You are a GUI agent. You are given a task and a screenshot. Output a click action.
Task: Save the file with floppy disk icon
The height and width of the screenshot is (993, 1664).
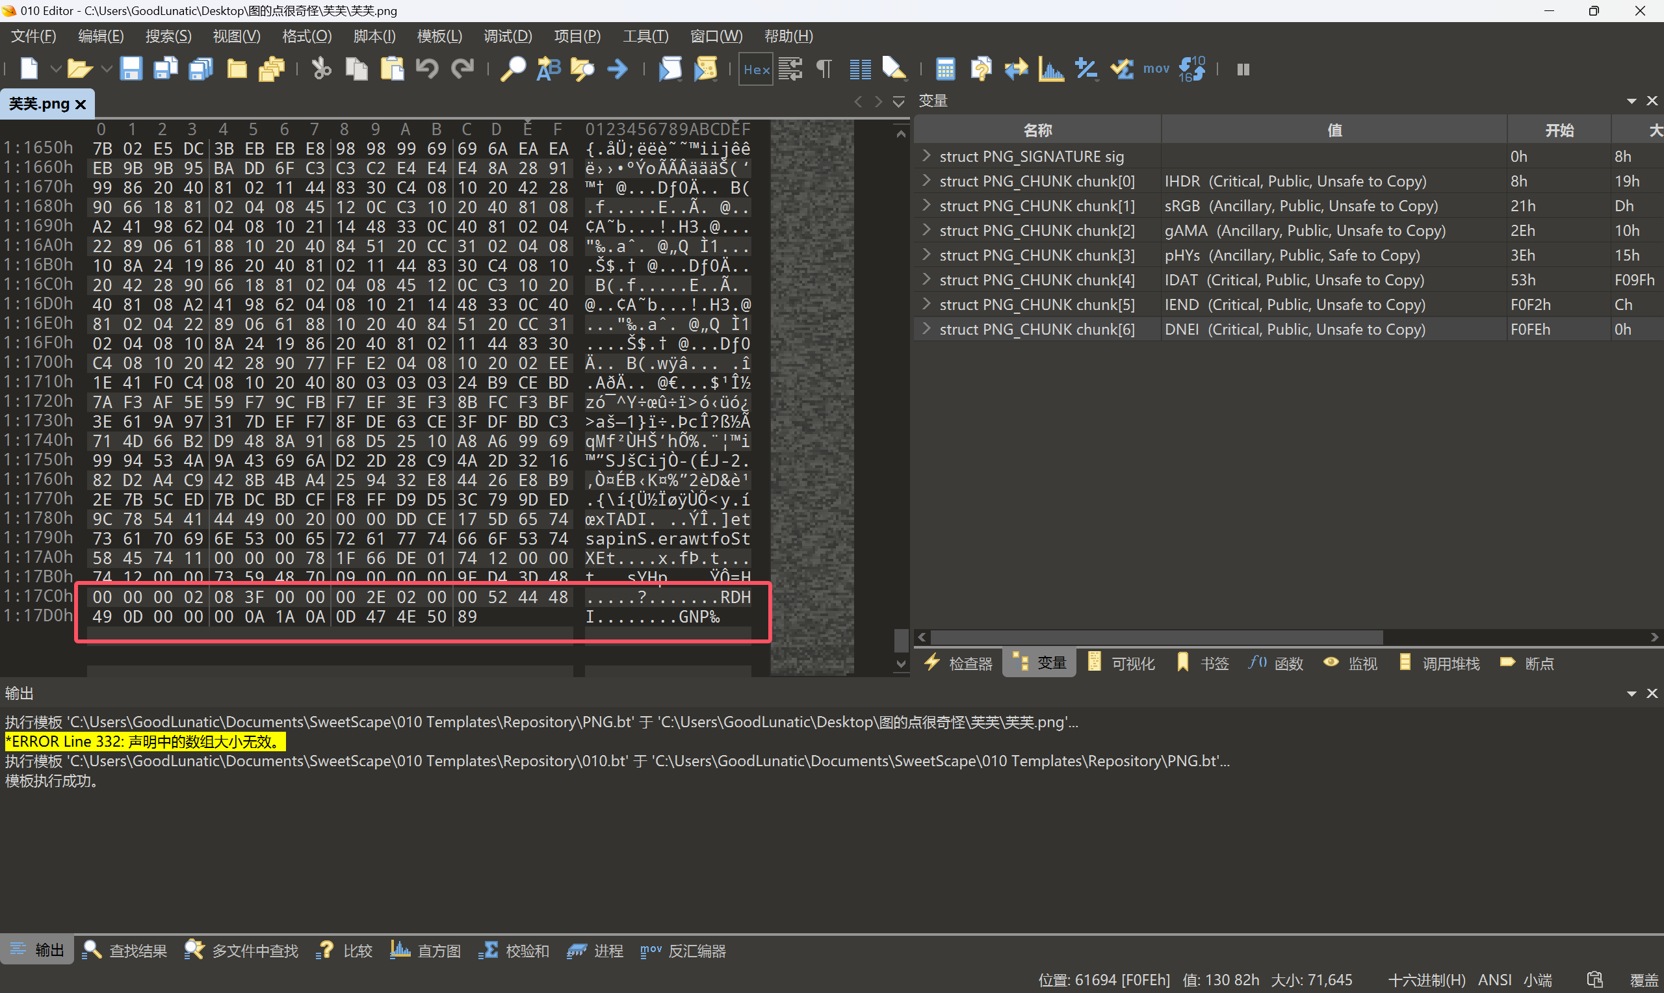131,69
